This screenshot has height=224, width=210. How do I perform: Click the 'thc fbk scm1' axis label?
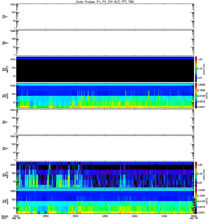click(5, 201)
